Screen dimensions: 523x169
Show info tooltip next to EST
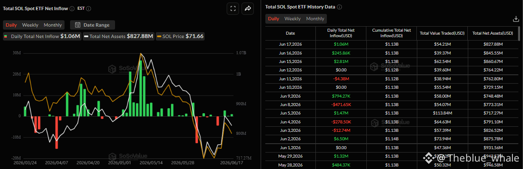pos(89,8)
